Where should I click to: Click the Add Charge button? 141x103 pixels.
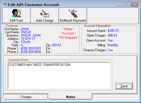coord(45,16)
